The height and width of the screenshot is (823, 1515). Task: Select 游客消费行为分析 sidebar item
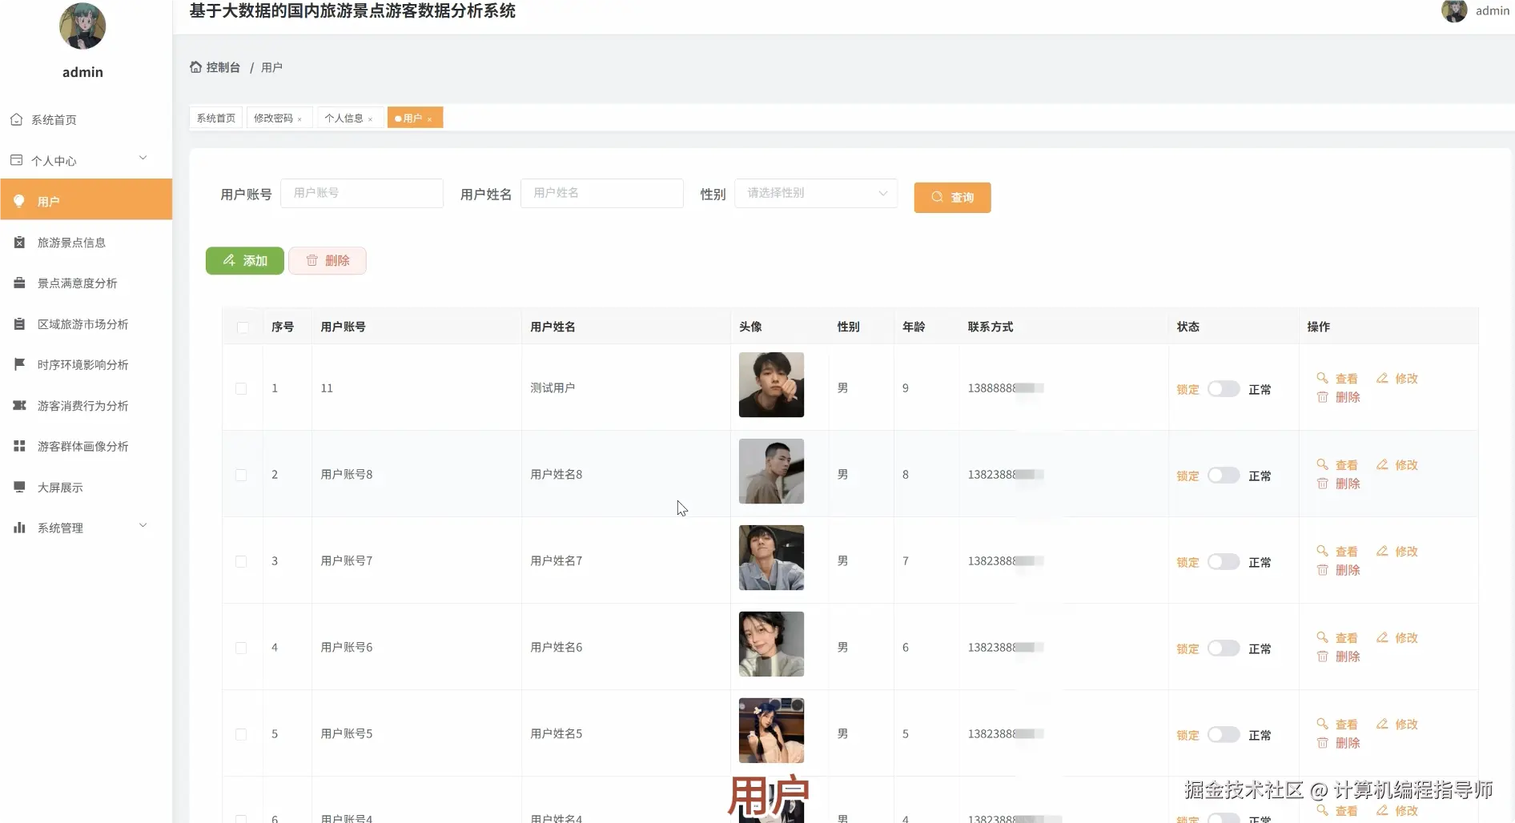click(82, 405)
